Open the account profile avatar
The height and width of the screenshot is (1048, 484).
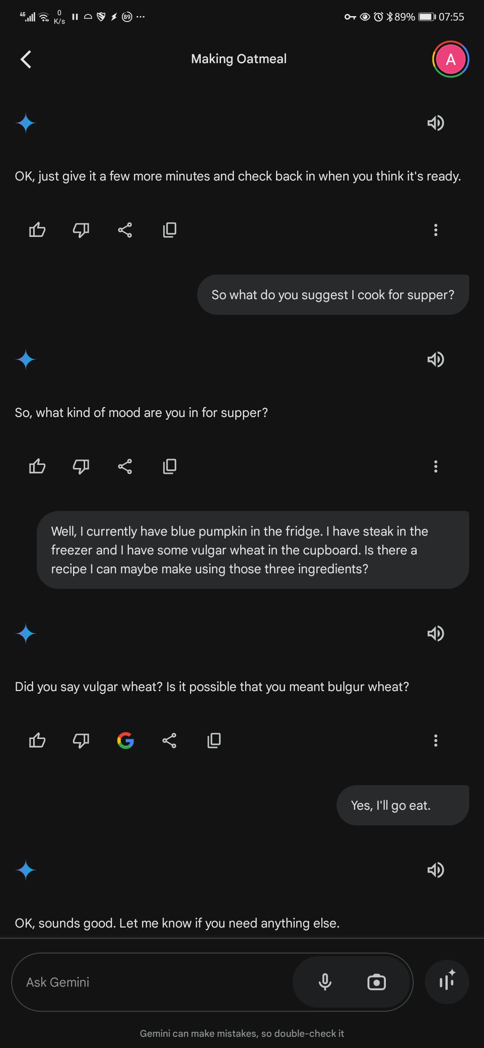[x=450, y=59]
